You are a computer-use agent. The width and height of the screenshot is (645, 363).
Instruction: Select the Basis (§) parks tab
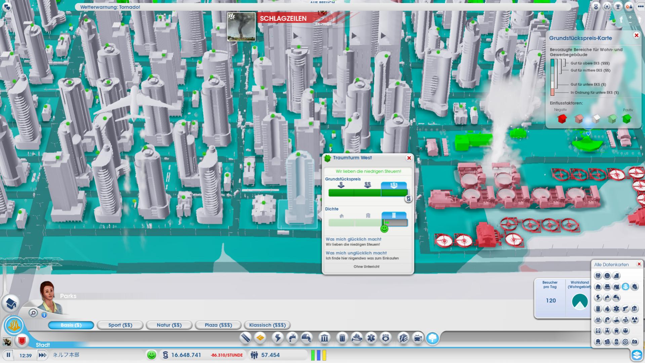click(71, 325)
